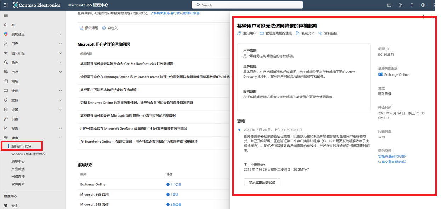Open issue about Get-MailboxStatistics 命令错误

coord(127,64)
